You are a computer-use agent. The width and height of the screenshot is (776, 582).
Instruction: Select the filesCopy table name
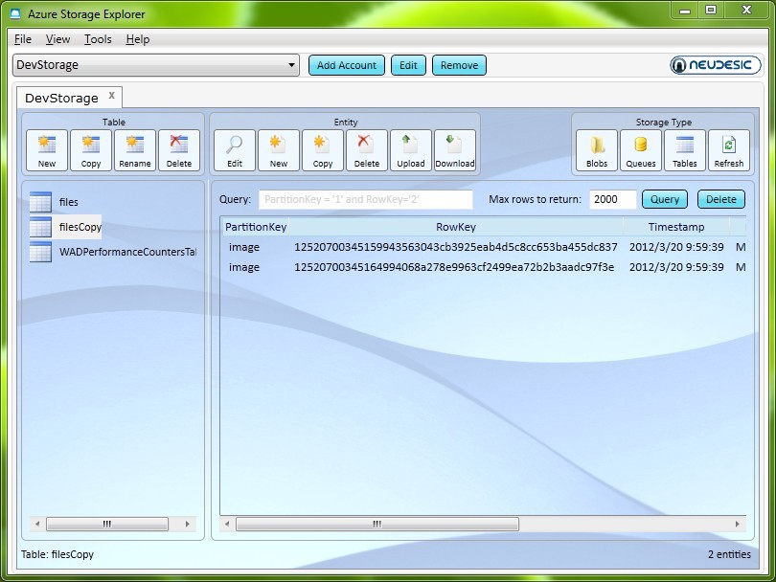80,227
